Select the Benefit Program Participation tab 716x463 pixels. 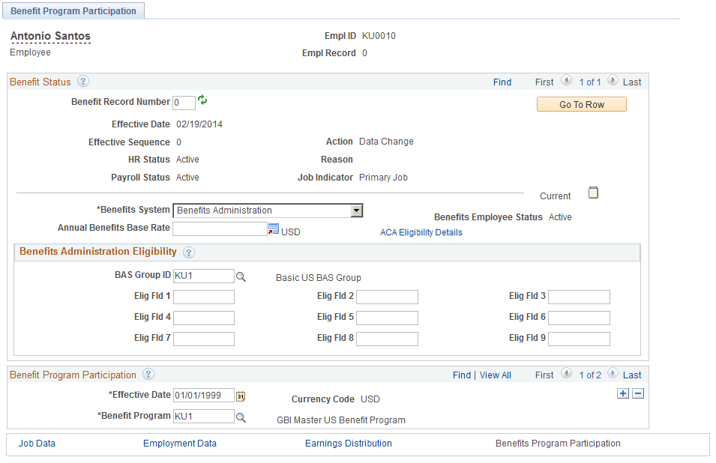(x=73, y=10)
